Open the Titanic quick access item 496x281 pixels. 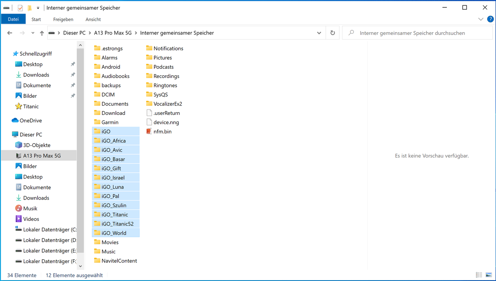[31, 106]
